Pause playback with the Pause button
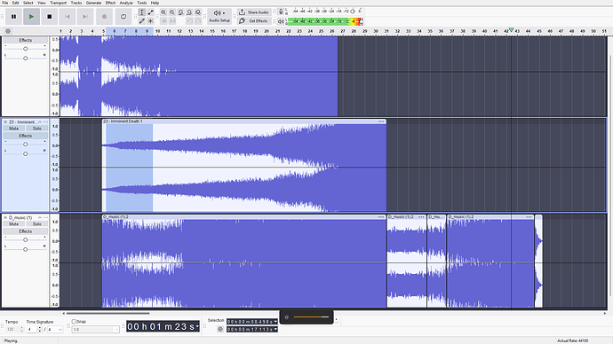 click(x=13, y=16)
